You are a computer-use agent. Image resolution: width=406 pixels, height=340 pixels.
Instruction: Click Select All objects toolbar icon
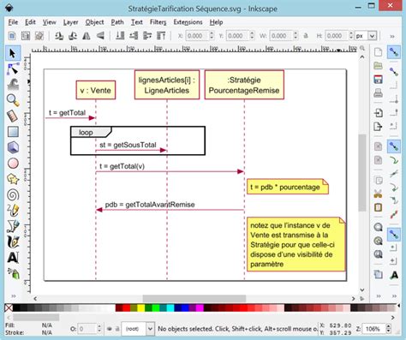(x=12, y=36)
